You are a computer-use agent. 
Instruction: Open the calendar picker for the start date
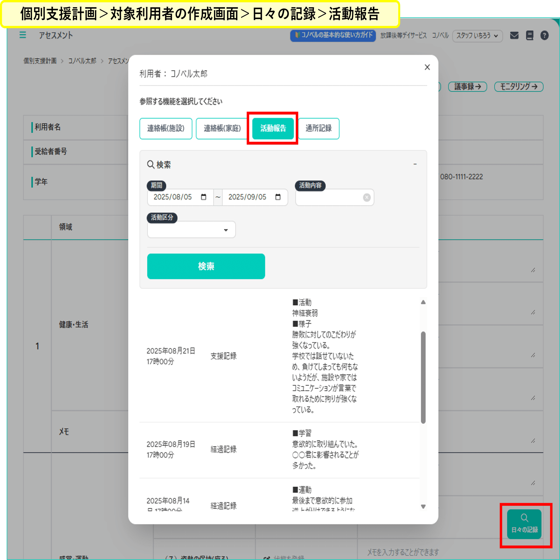coord(204,197)
